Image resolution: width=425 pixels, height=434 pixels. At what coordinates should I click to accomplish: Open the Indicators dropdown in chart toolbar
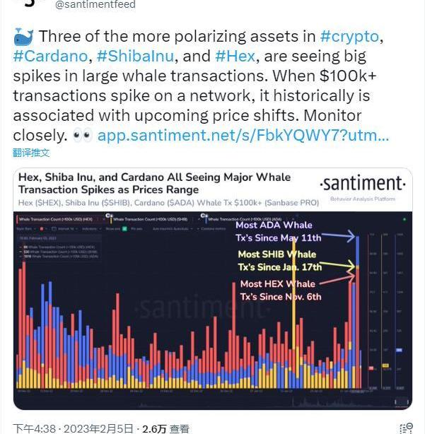89,229
